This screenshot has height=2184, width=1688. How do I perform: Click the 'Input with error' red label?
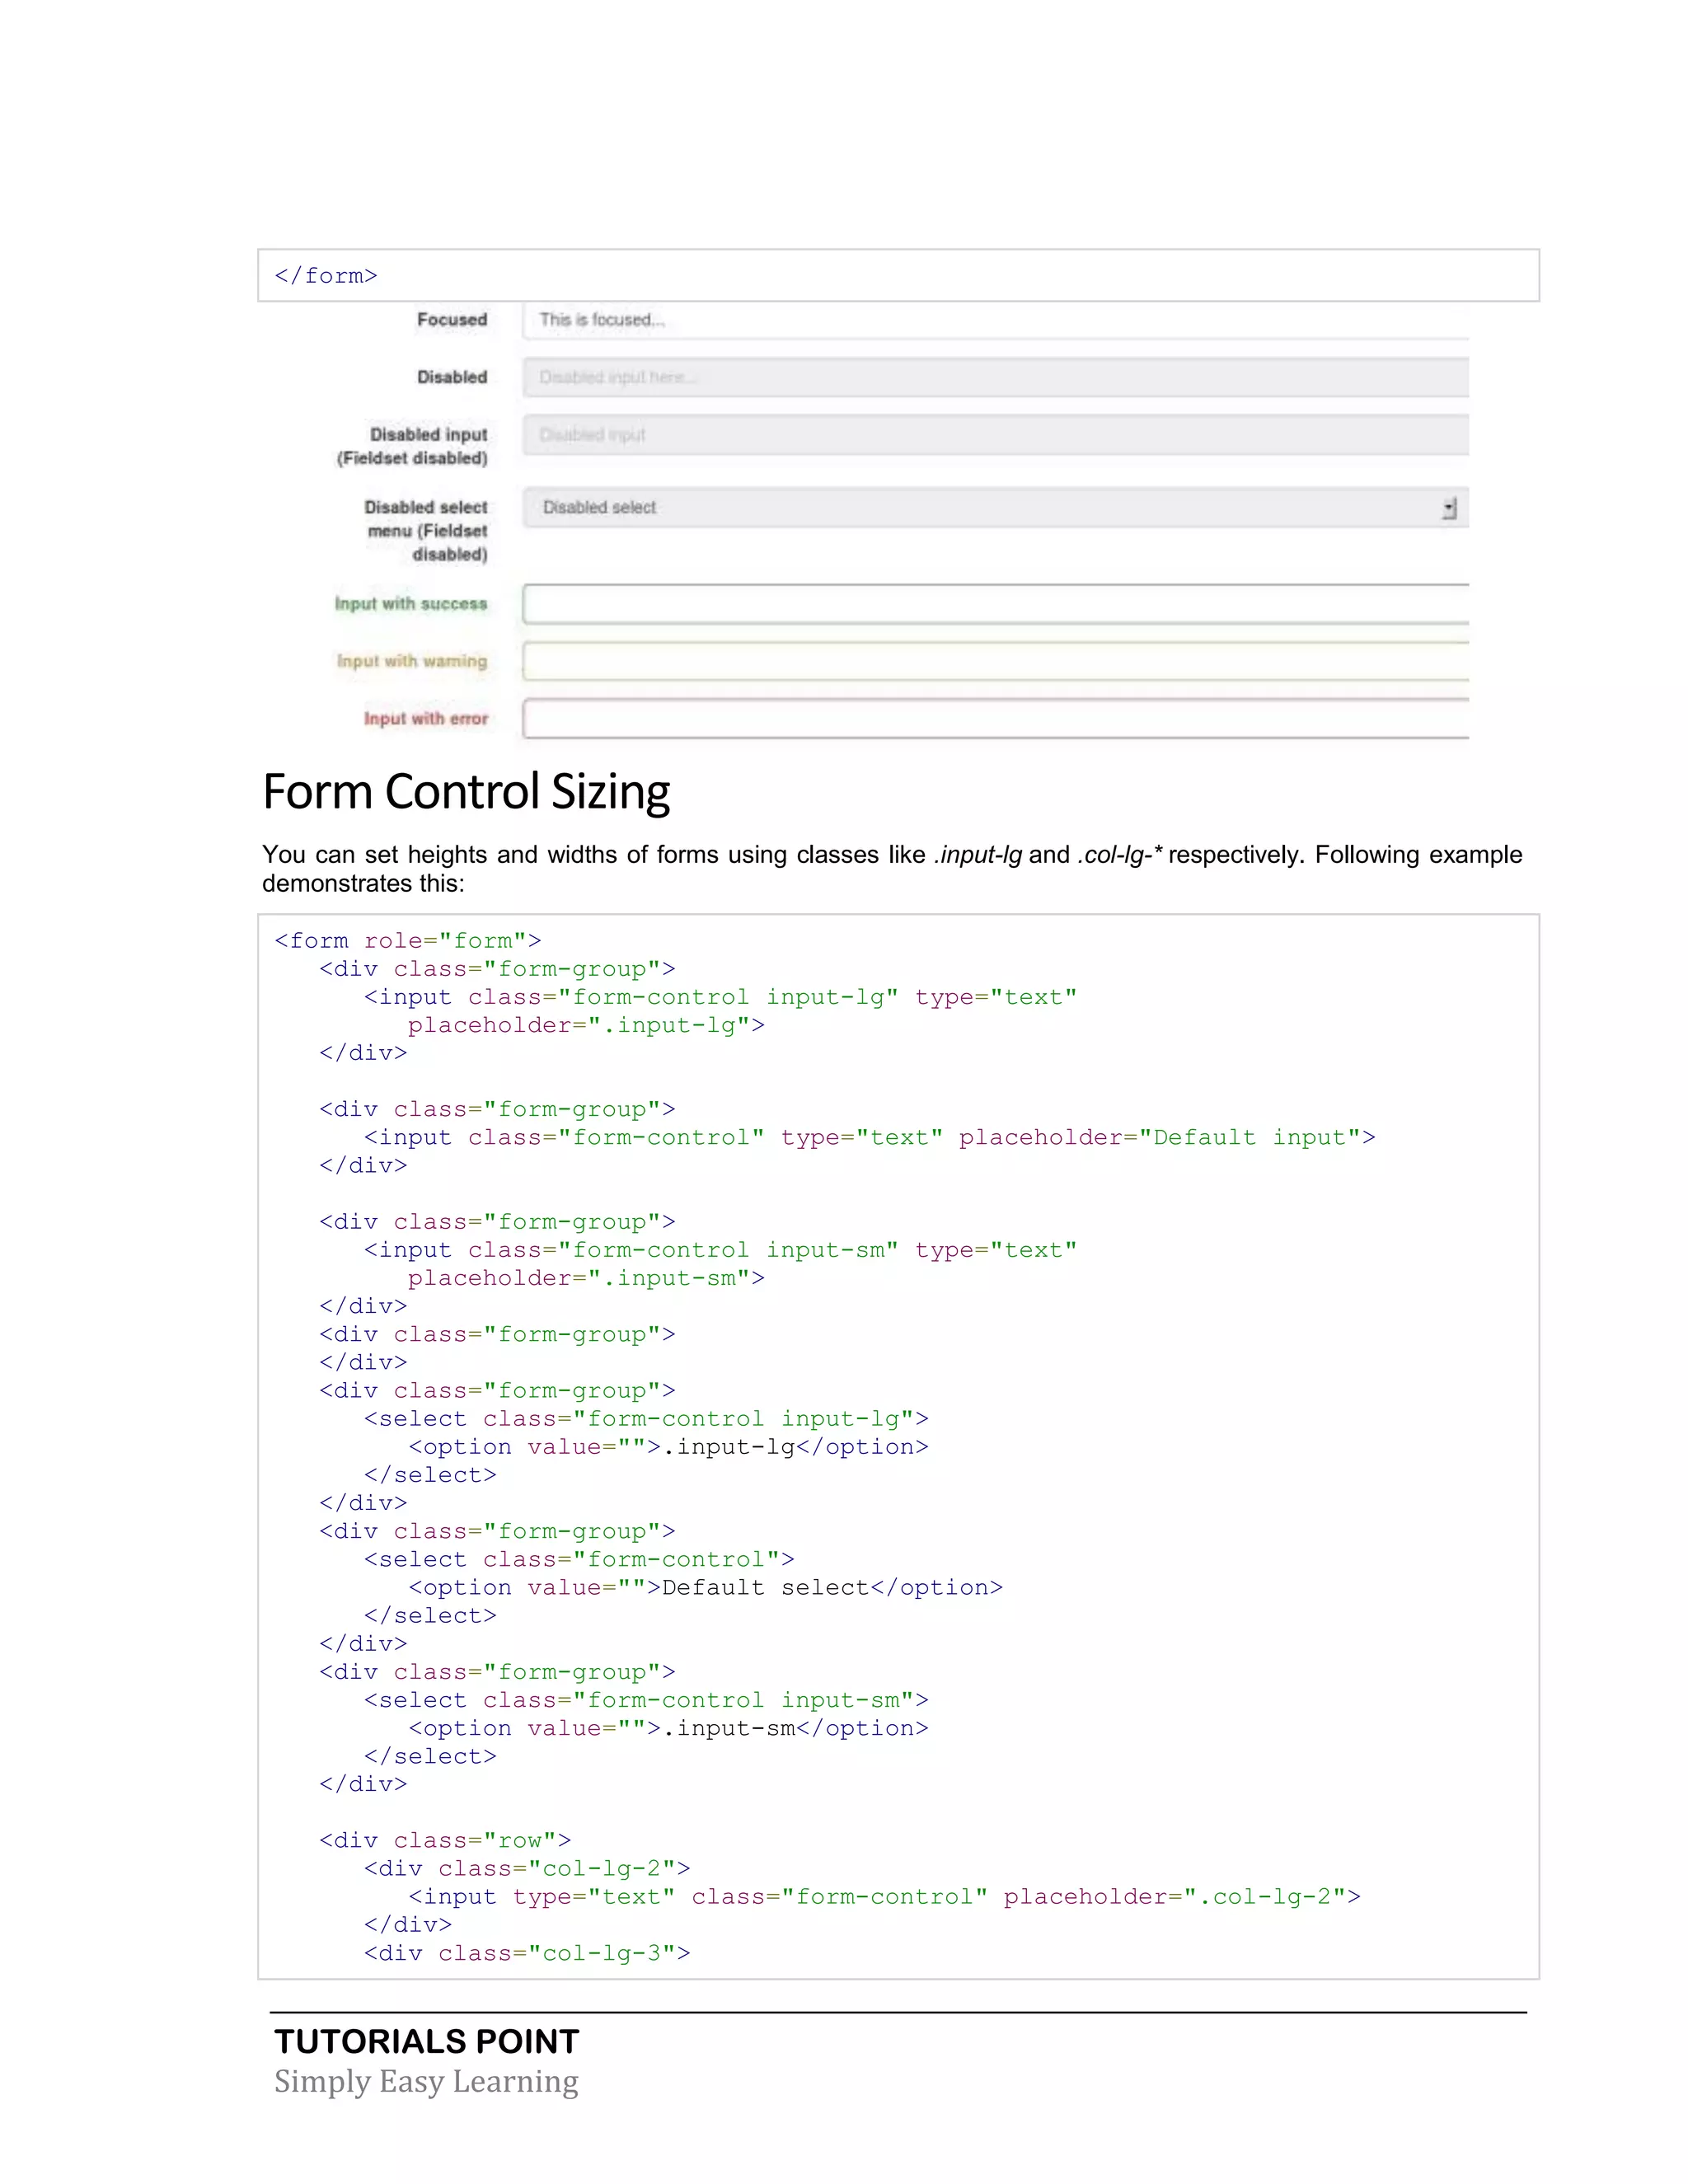426,719
